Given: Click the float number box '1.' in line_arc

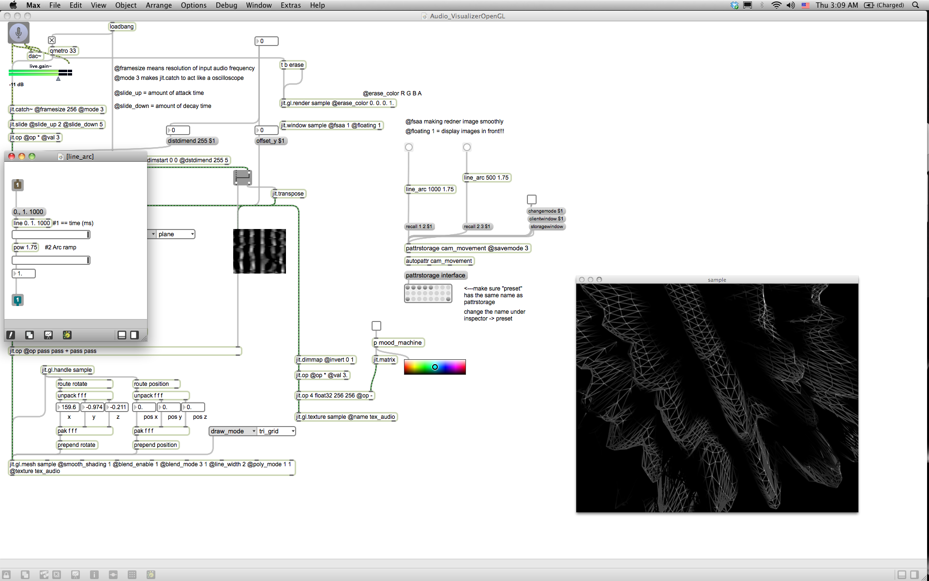Looking at the screenshot, I should [24, 274].
